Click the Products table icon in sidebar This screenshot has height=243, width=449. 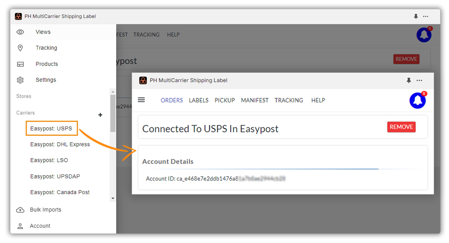point(20,64)
